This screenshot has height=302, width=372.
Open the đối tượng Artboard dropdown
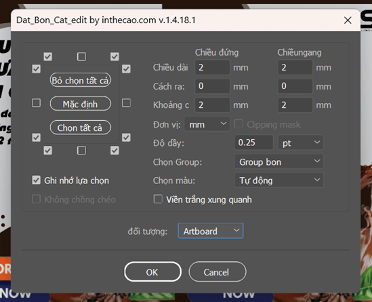pyautogui.click(x=211, y=231)
